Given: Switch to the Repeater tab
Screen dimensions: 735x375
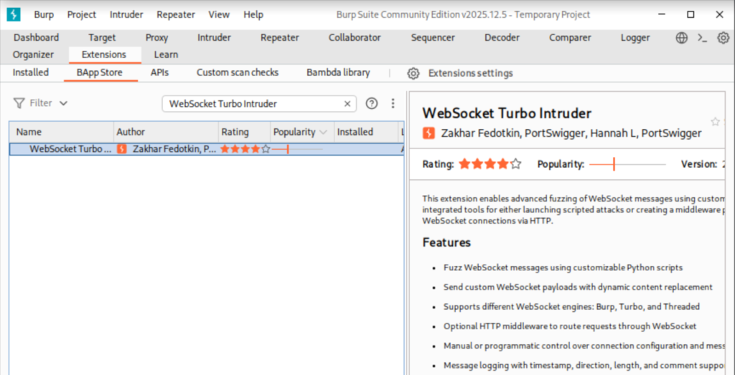Looking at the screenshot, I should coord(280,38).
